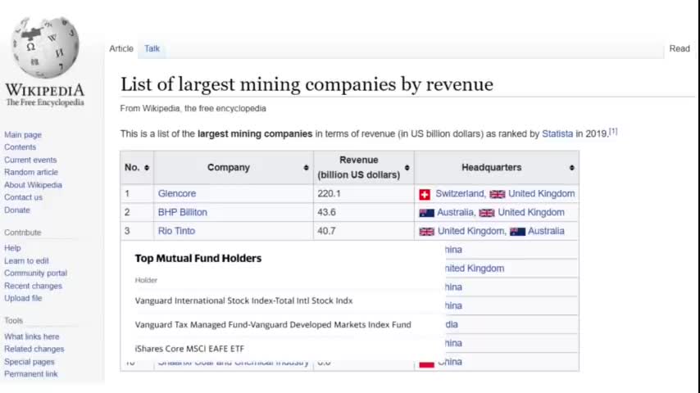Click United Kingdom link in Rio Tinto row
The width and height of the screenshot is (700, 393).
click(x=470, y=231)
